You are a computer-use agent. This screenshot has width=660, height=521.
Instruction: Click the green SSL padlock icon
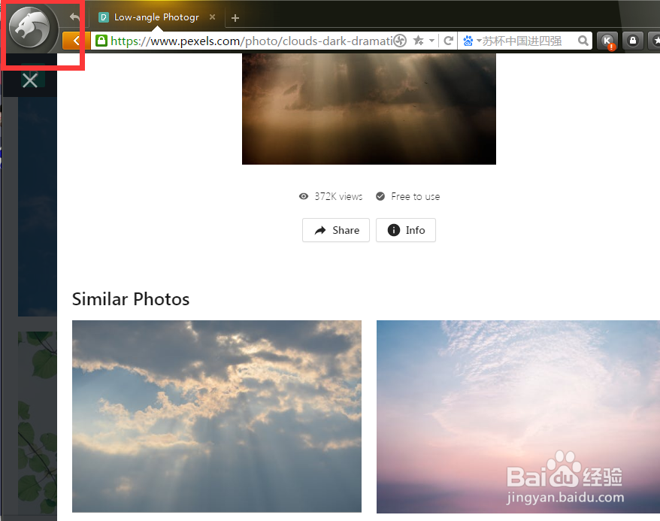point(101,41)
